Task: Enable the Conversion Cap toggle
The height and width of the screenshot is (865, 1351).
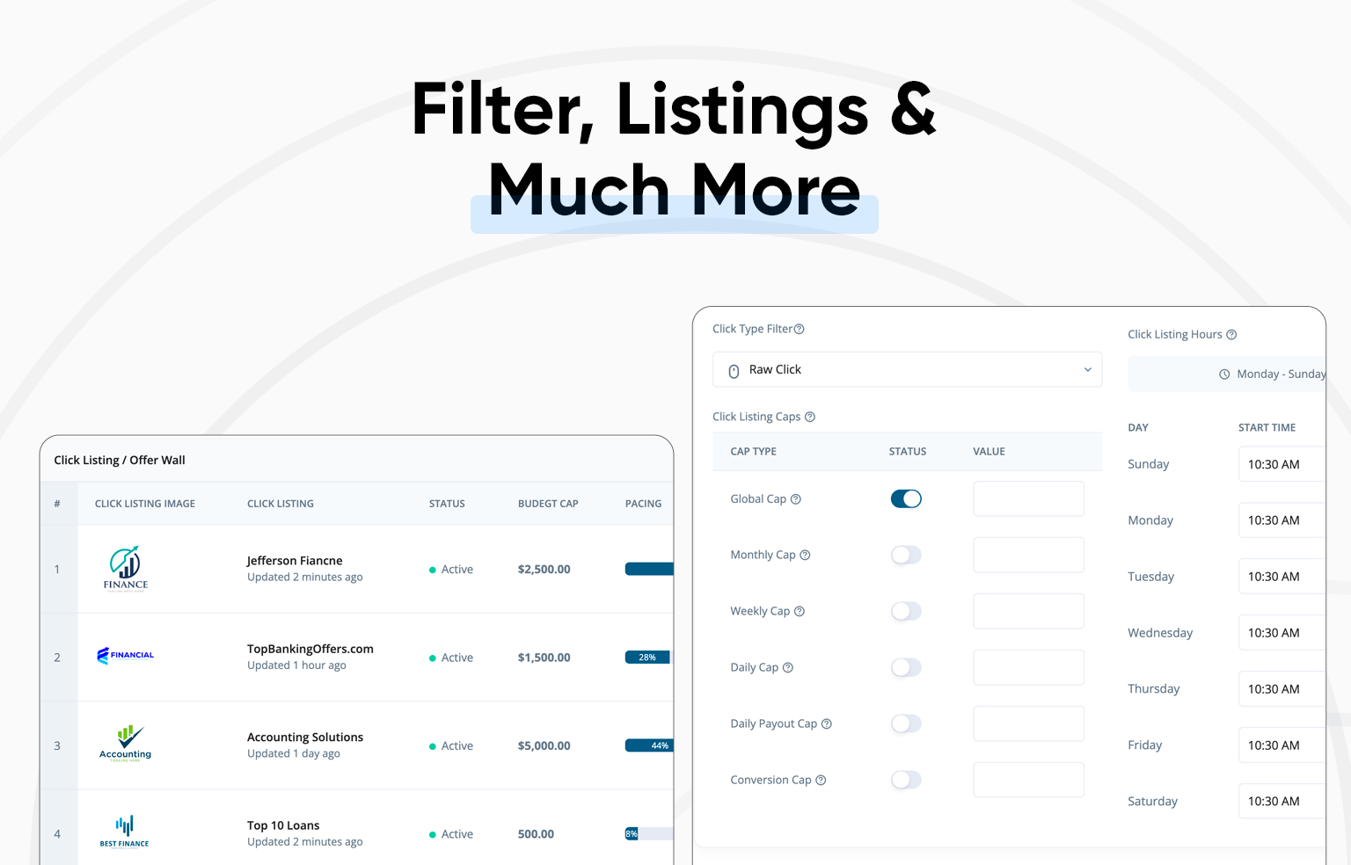Action: [906, 780]
